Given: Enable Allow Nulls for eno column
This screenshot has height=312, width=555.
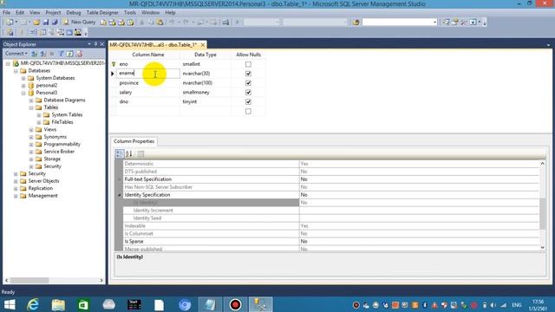Looking at the screenshot, I should (x=248, y=64).
